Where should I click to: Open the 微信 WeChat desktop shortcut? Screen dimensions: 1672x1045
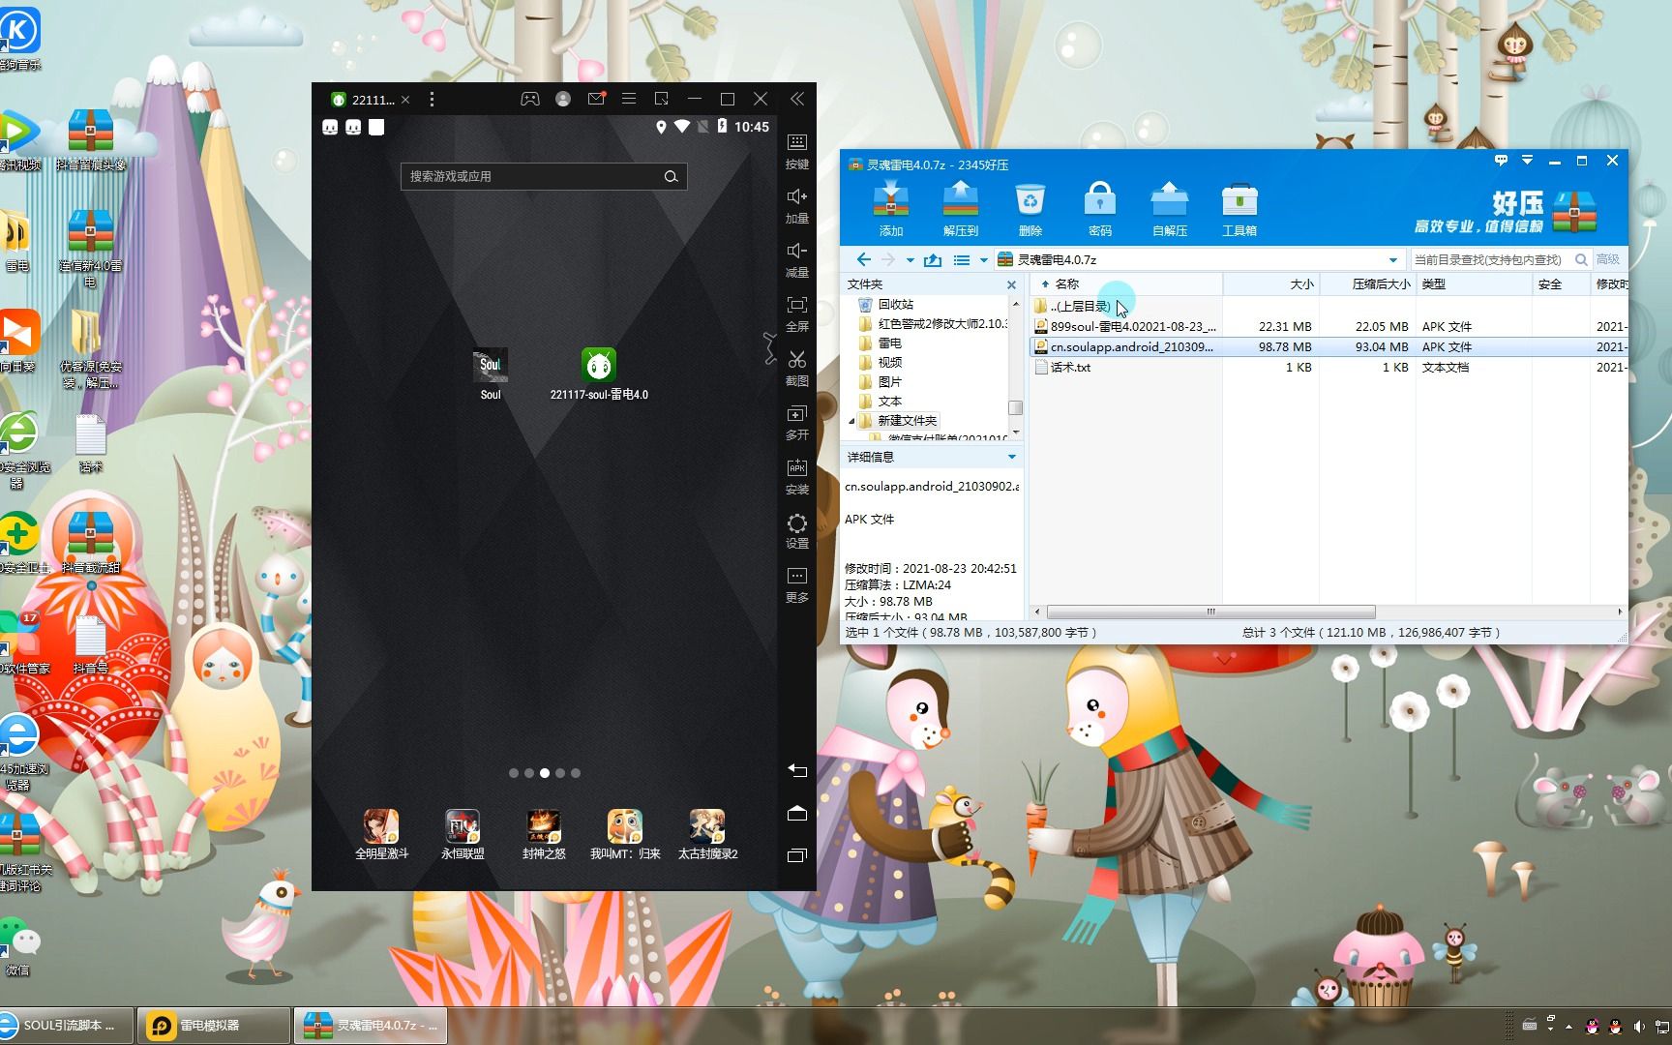[19, 946]
